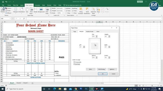This screenshot has width=163, height=91.
Task: Add a new sheet with plus icon
Action: [x=32, y=83]
